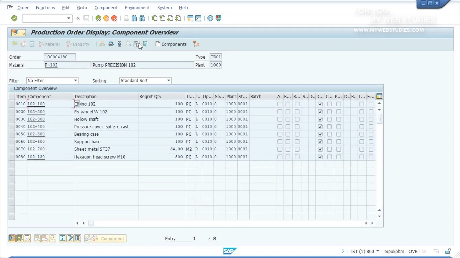Click the lock icon in status bar
The height and width of the screenshot is (258, 460).
(448, 251)
